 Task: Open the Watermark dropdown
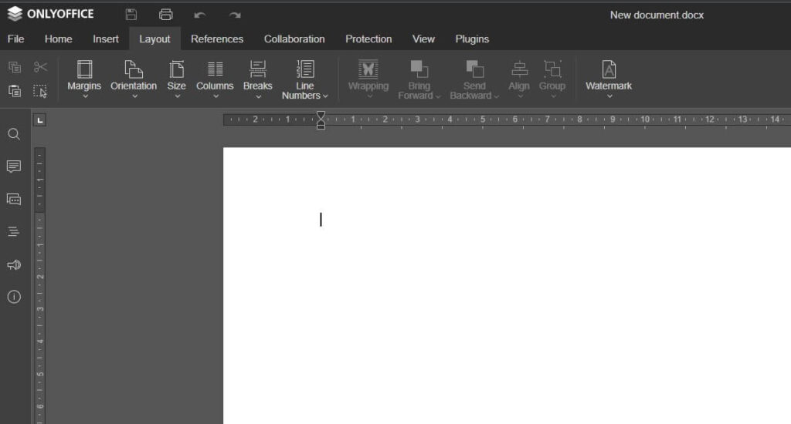609,79
